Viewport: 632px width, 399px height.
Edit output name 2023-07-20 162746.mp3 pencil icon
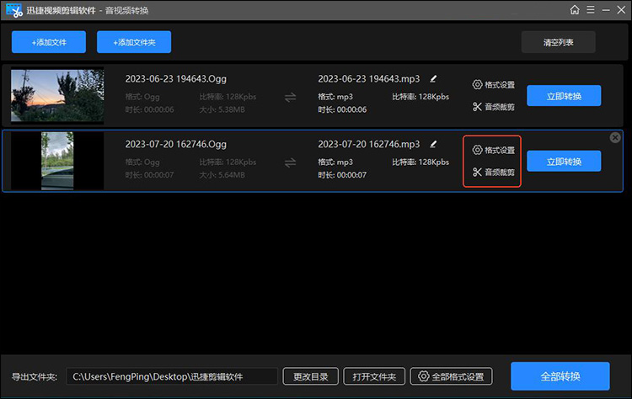(x=433, y=144)
